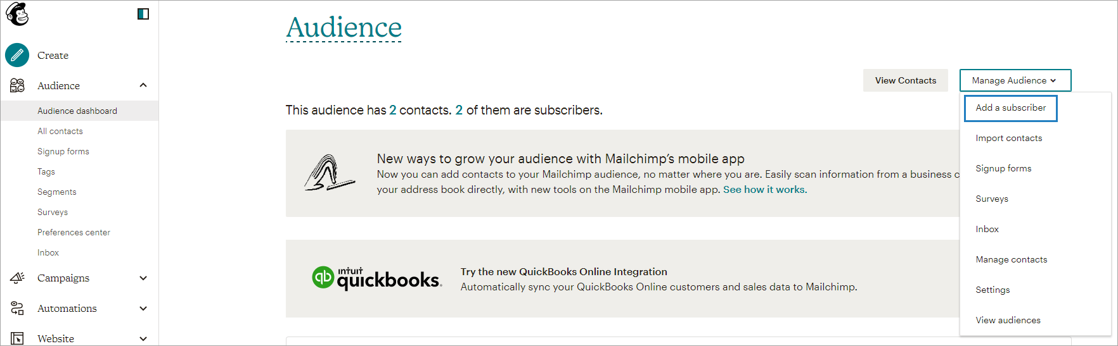Image resolution: width=1118 pixels, height=346 pixels.
Task: Collapse the Audience sidebar section
Action: pos(143,85)
